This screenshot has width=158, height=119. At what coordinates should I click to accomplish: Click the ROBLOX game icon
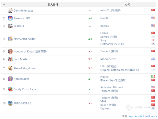pyautogui.click(x=10, y=26)
